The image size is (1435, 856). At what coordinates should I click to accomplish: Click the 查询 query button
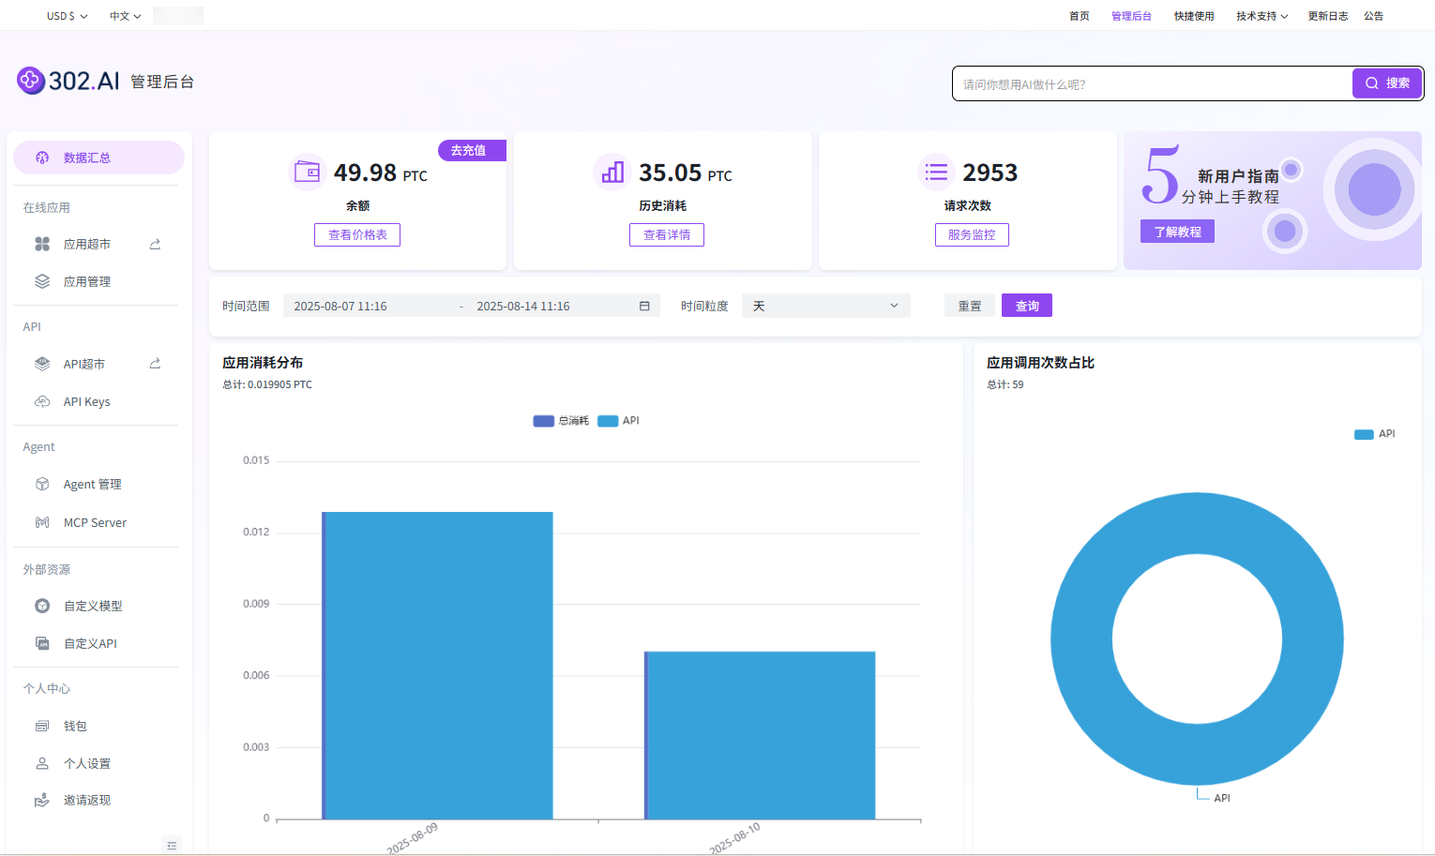[x=1027, y=306]
